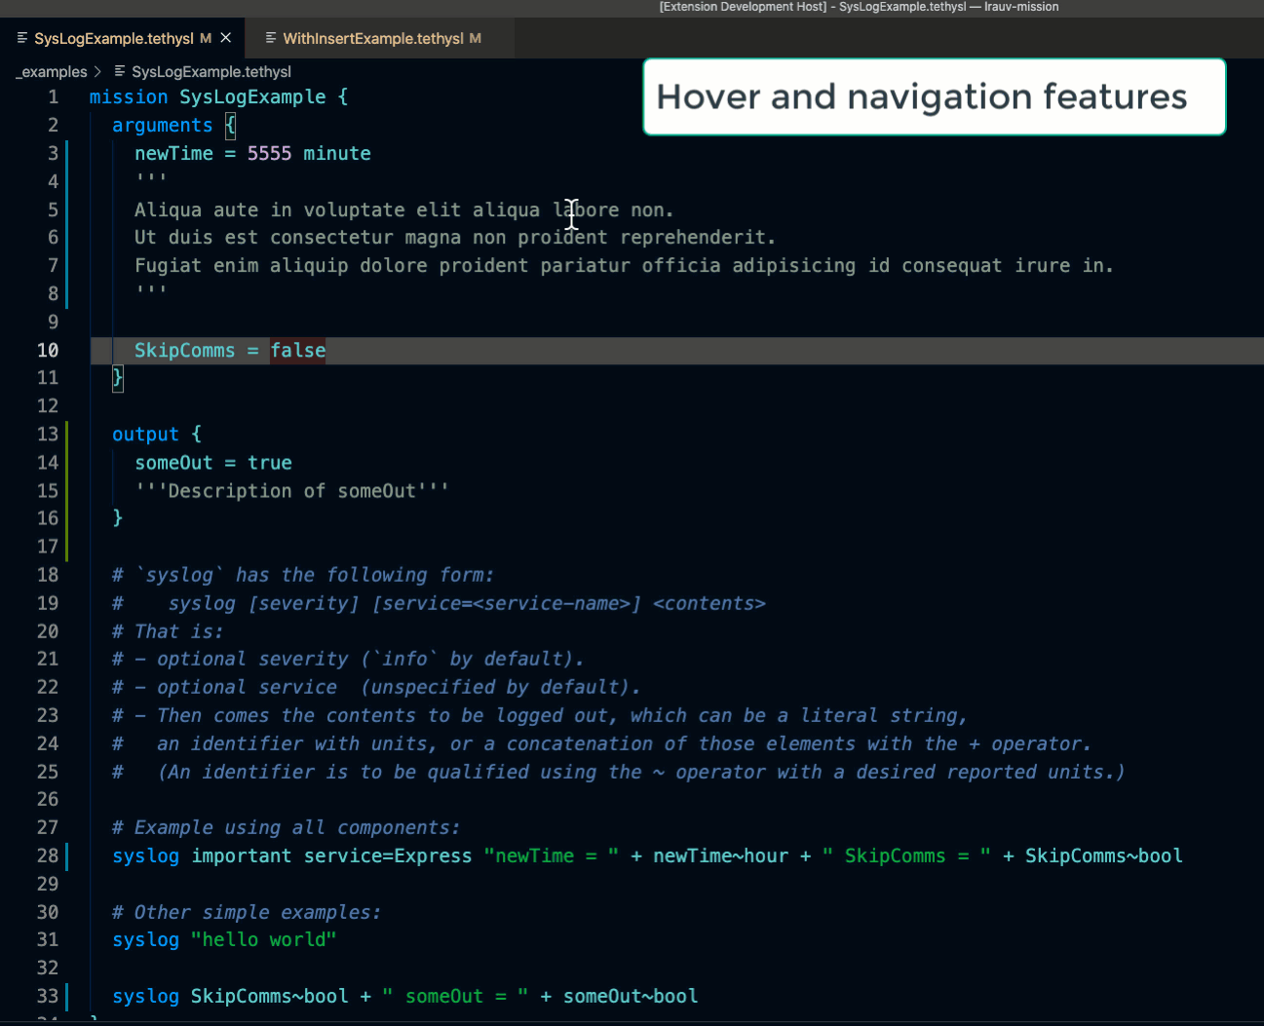Screen dimensions: 1264x1026
Task: Open the SysLogExample.tethysl breadcrumb dropdown
Action: [x=211, y=72]
